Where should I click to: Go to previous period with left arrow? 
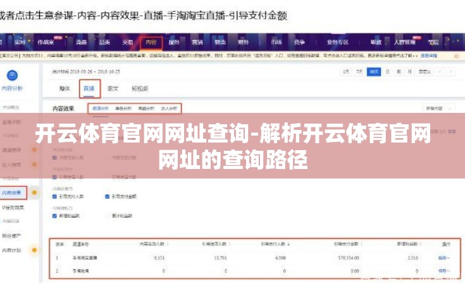tap(440, 72)
